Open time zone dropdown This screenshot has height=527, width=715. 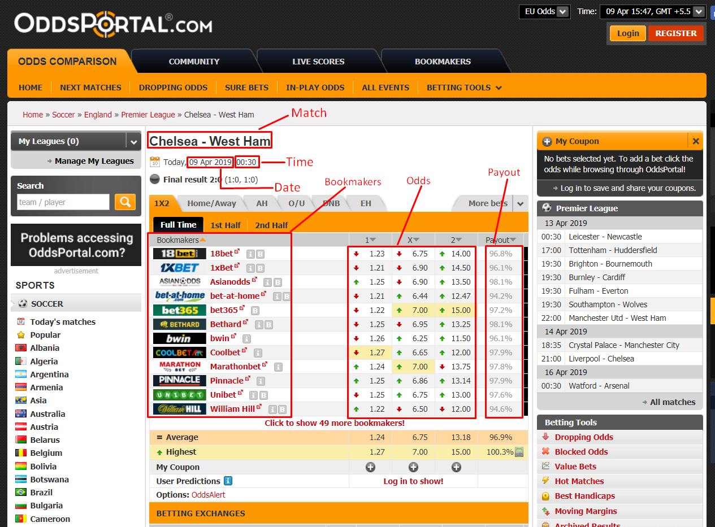(x=653, y=11)
